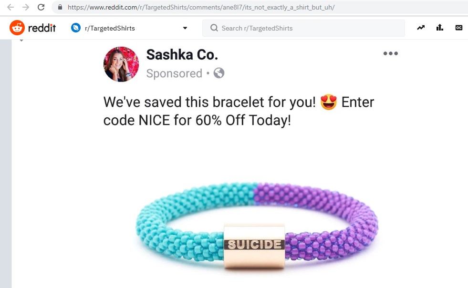
Task: Open the Sashka Co. page name
Action: click(x=182, y=55)
